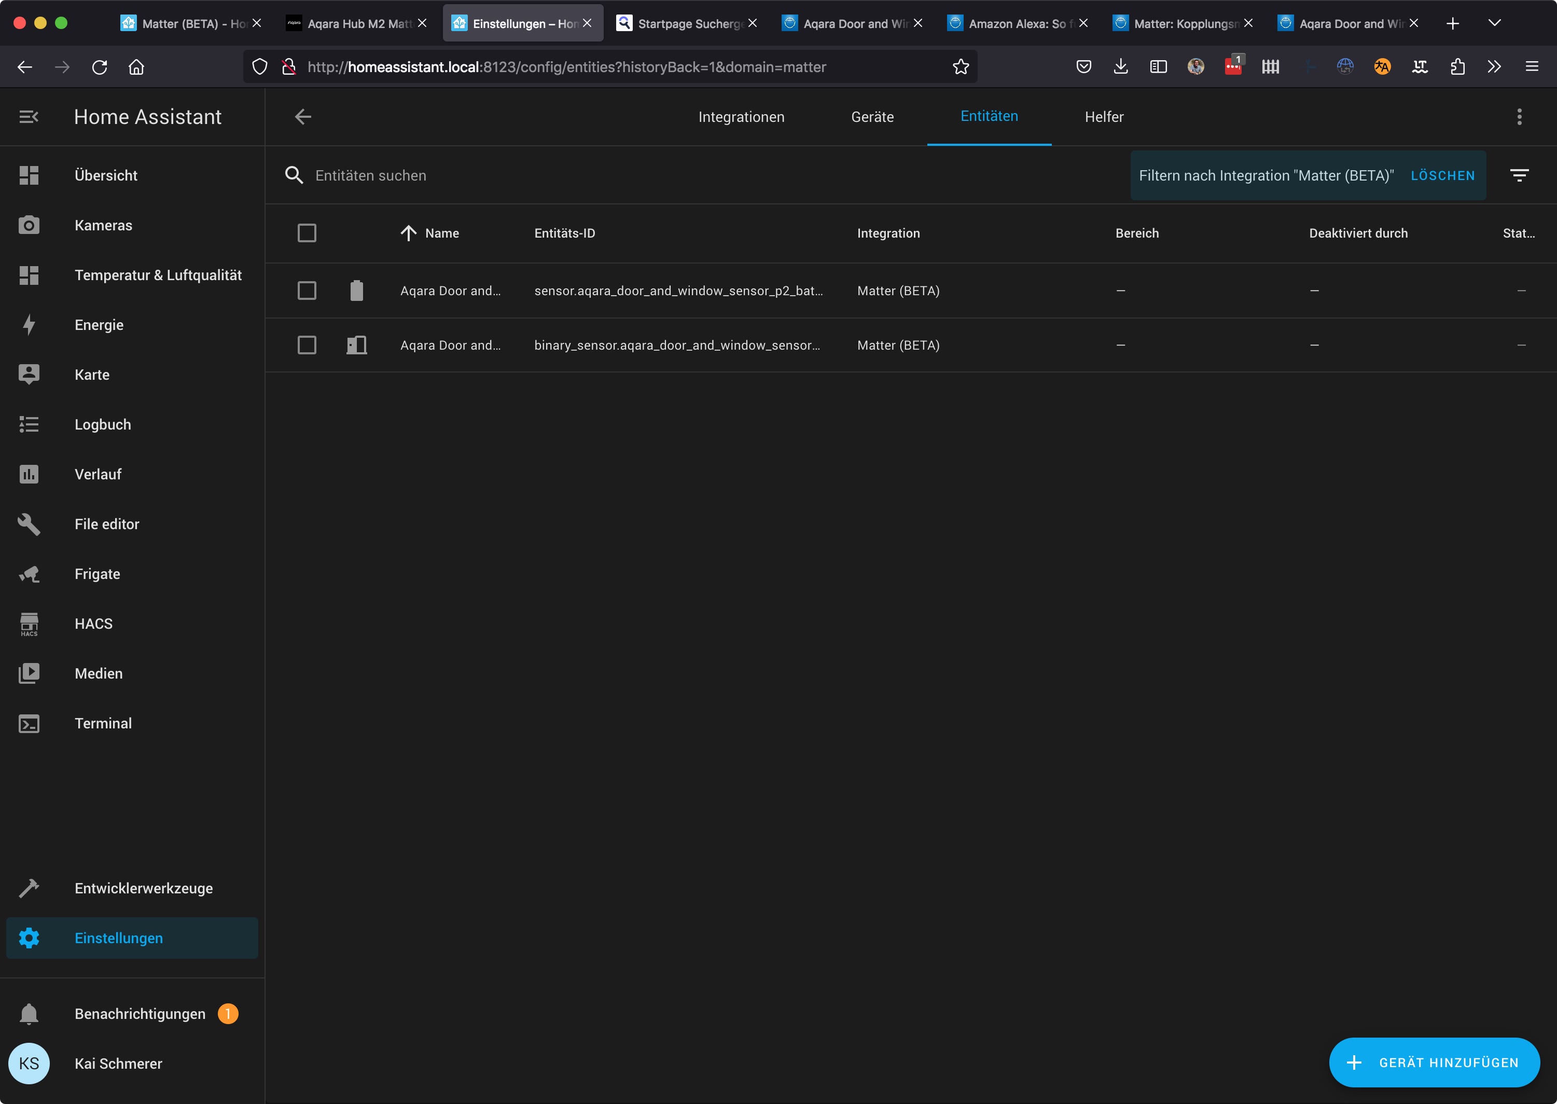Tick the select-all checkbox in table header
This screenshot has width=1557, height=1104.
pyautogui.click(x=307, y=233)
